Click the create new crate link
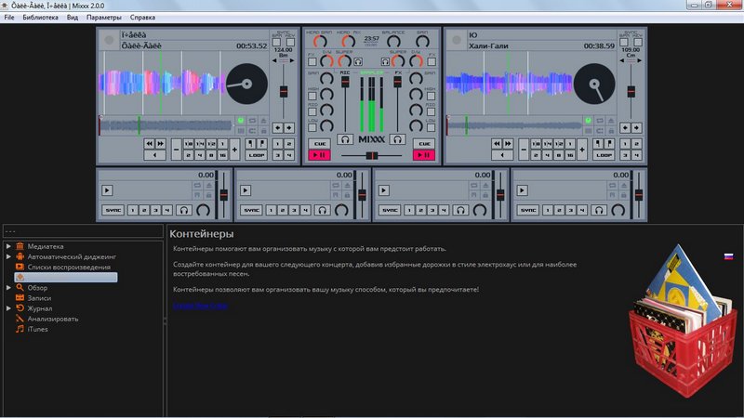Image resolution: width=744 pixels, height=418 pixels. point(200,307)
